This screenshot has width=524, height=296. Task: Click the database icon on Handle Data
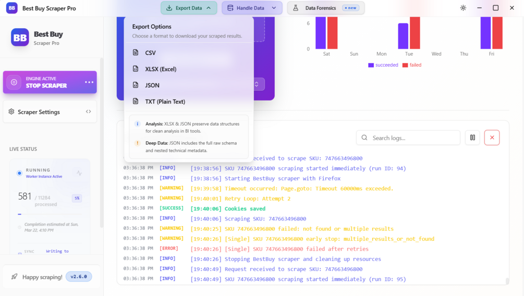tap(230, 8)
